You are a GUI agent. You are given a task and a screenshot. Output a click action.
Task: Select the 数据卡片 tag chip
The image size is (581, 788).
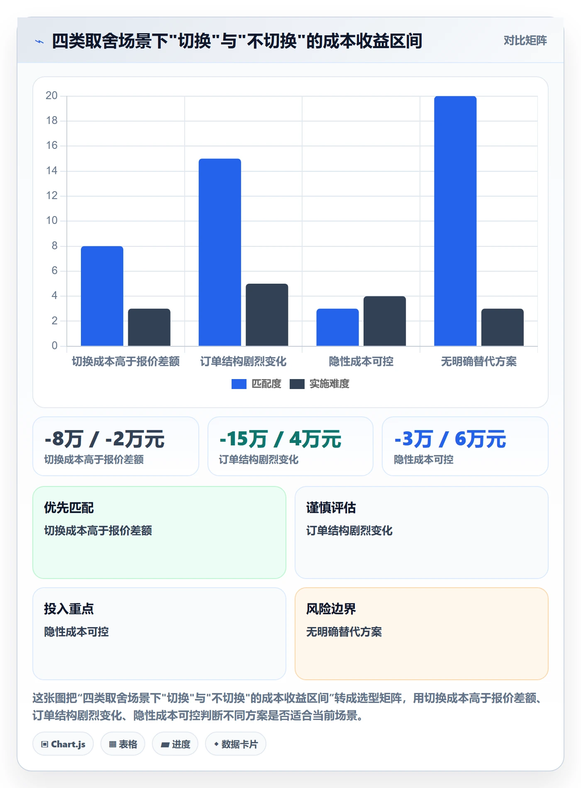pos(236,744)
